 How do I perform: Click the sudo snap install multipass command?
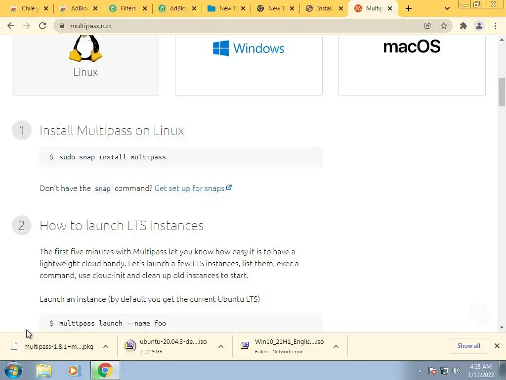click(x=112, y=157)
